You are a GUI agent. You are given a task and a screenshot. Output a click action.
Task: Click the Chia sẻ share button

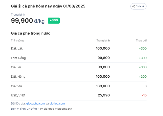138,6
